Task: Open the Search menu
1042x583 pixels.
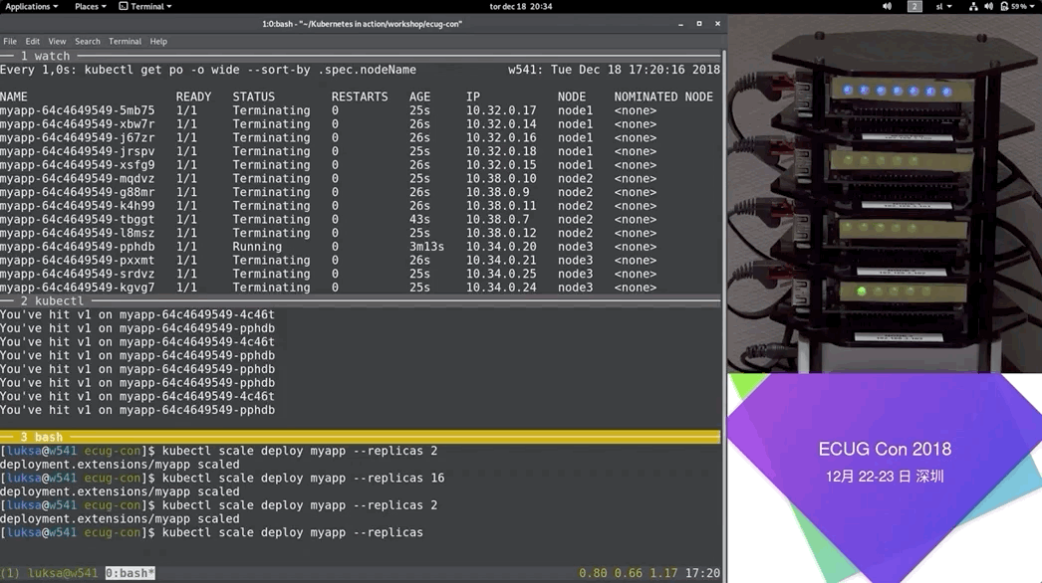Action: coord(87,41)
